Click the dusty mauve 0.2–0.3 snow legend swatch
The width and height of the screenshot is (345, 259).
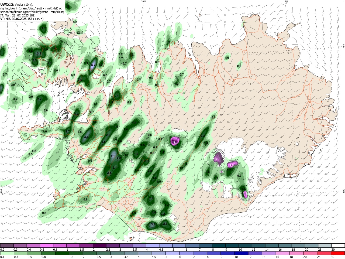[x=7, y=246]
